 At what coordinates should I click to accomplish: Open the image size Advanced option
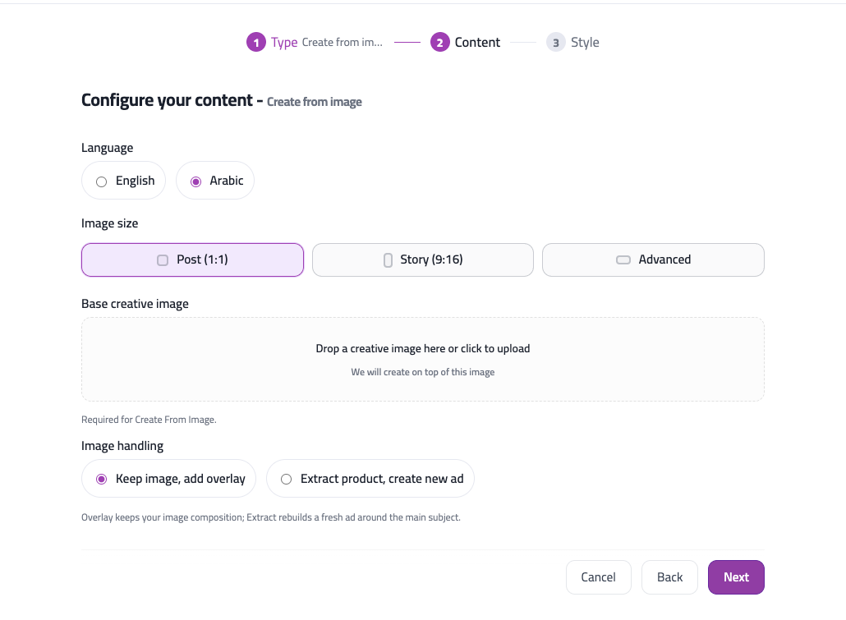pos(653,259)
